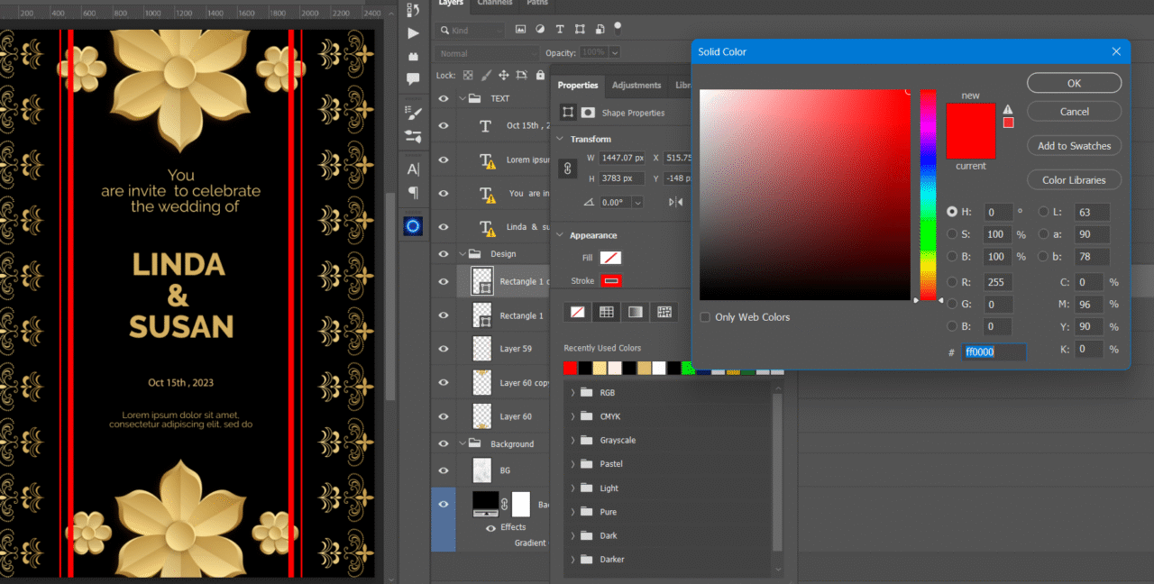Switch to the Adjustments tab
Screen dimensions: 1154x584
point(637,86)
